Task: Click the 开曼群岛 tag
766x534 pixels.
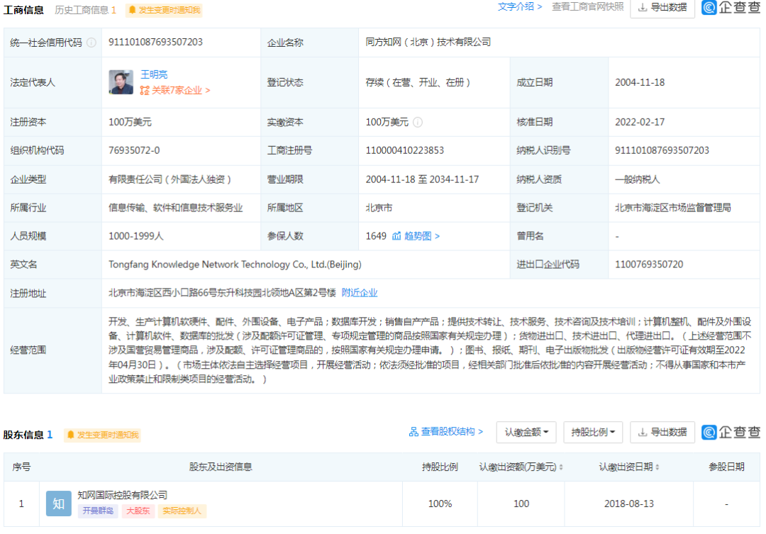Action: click(x=98, y=511)
